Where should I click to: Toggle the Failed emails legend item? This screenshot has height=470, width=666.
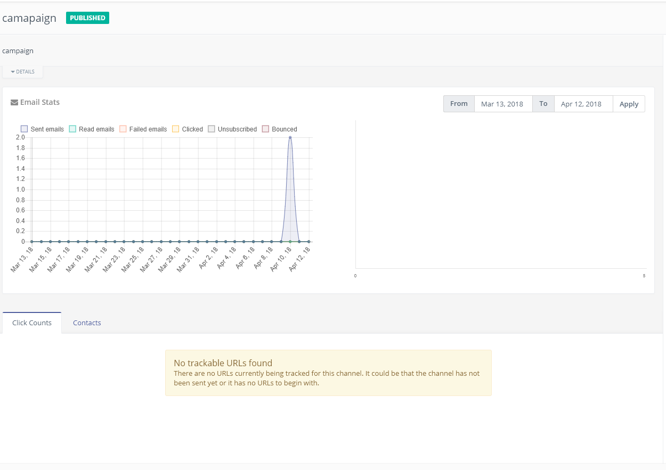tap(143, 129)
